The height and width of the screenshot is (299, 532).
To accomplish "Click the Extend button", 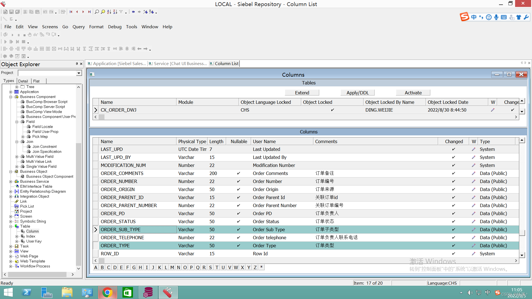I will (x=302, y=93).
